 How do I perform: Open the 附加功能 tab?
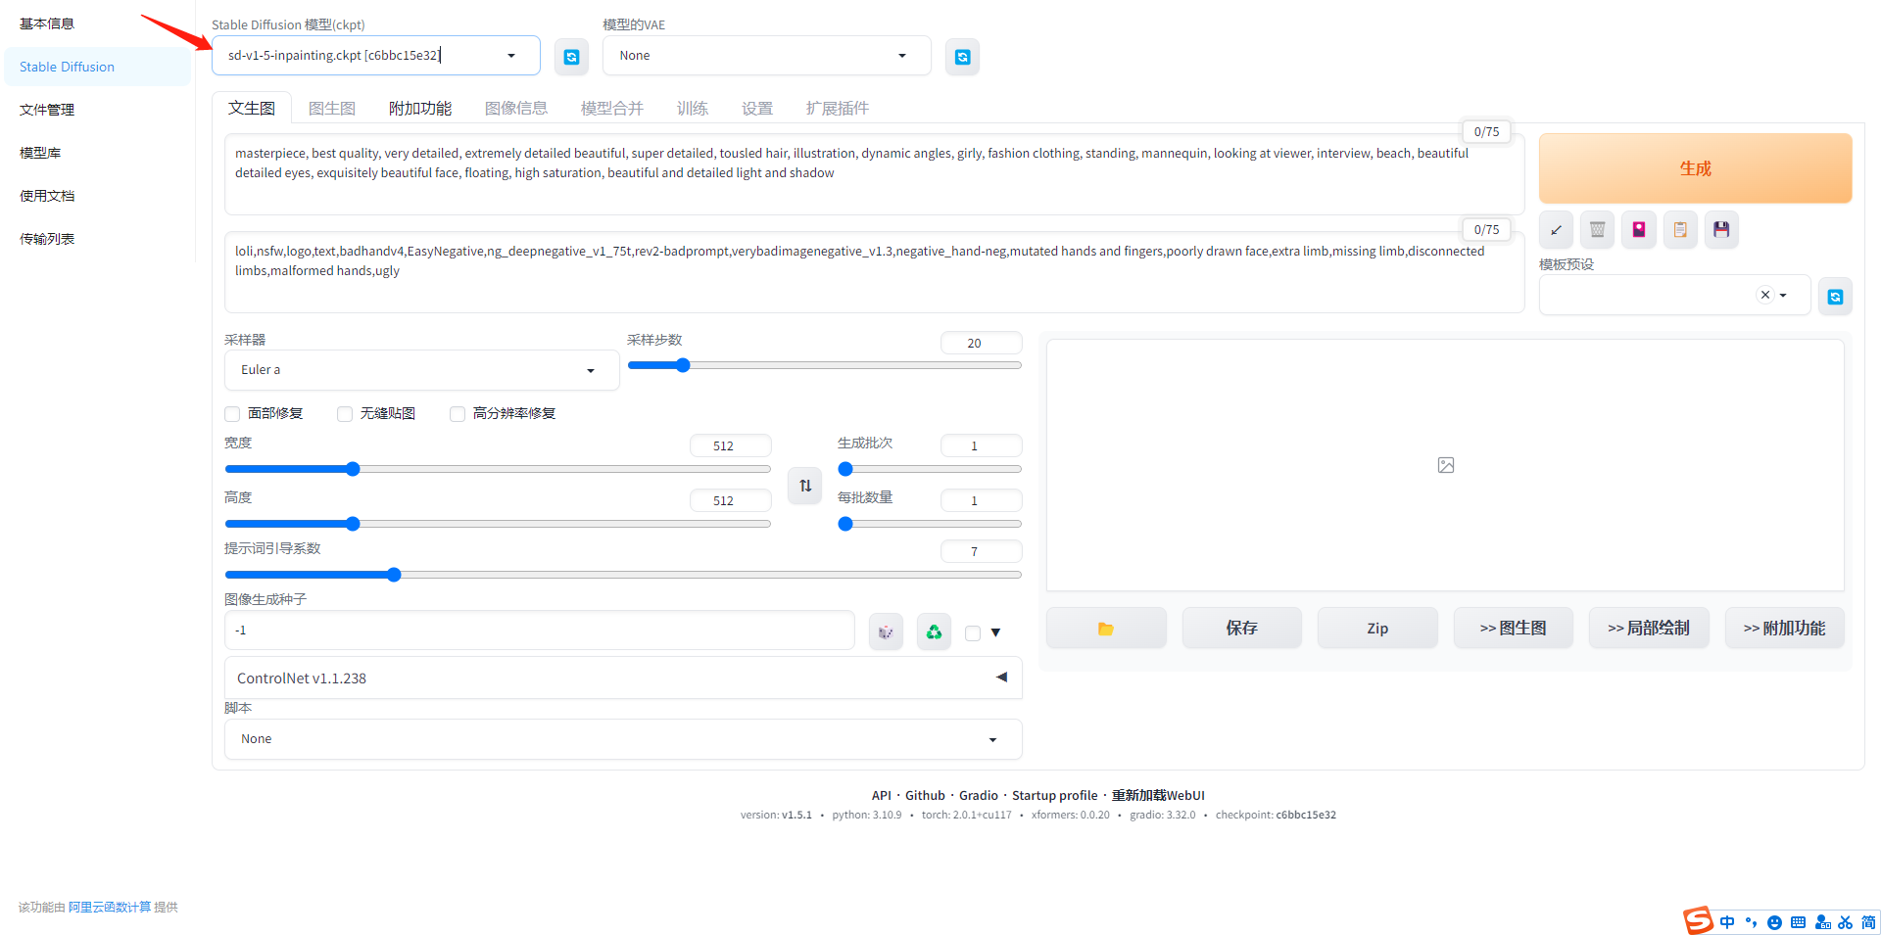point(420,109)
